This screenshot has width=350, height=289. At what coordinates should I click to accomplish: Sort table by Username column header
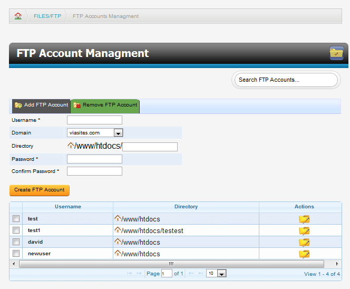67,207
